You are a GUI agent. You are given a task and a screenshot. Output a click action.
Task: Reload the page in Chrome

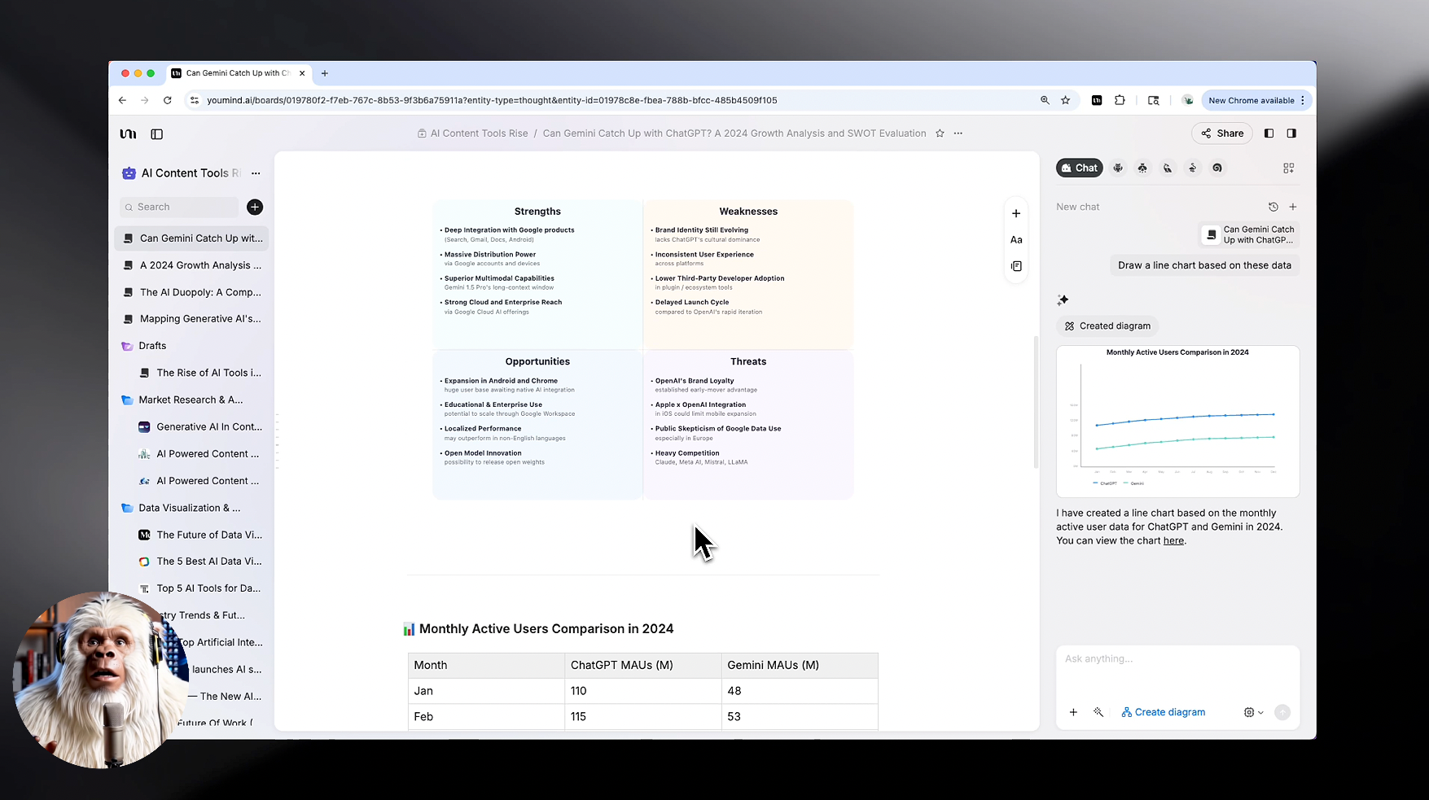click(167, 100)
